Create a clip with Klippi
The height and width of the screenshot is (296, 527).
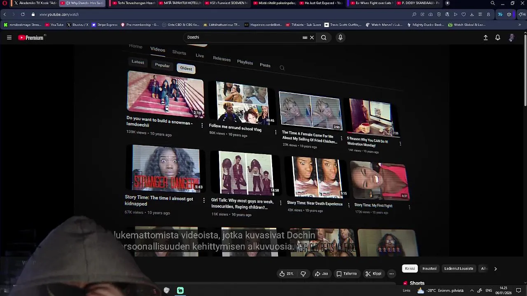[373, 274]
